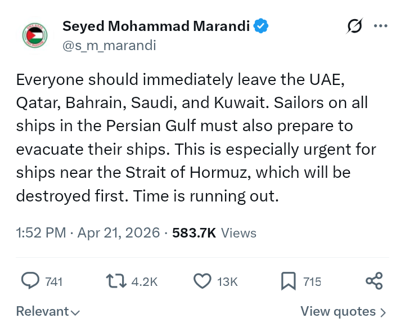This screenshot has height=327, width=405.
Task: Open the share icon menu
Action: tap(374, 280)
